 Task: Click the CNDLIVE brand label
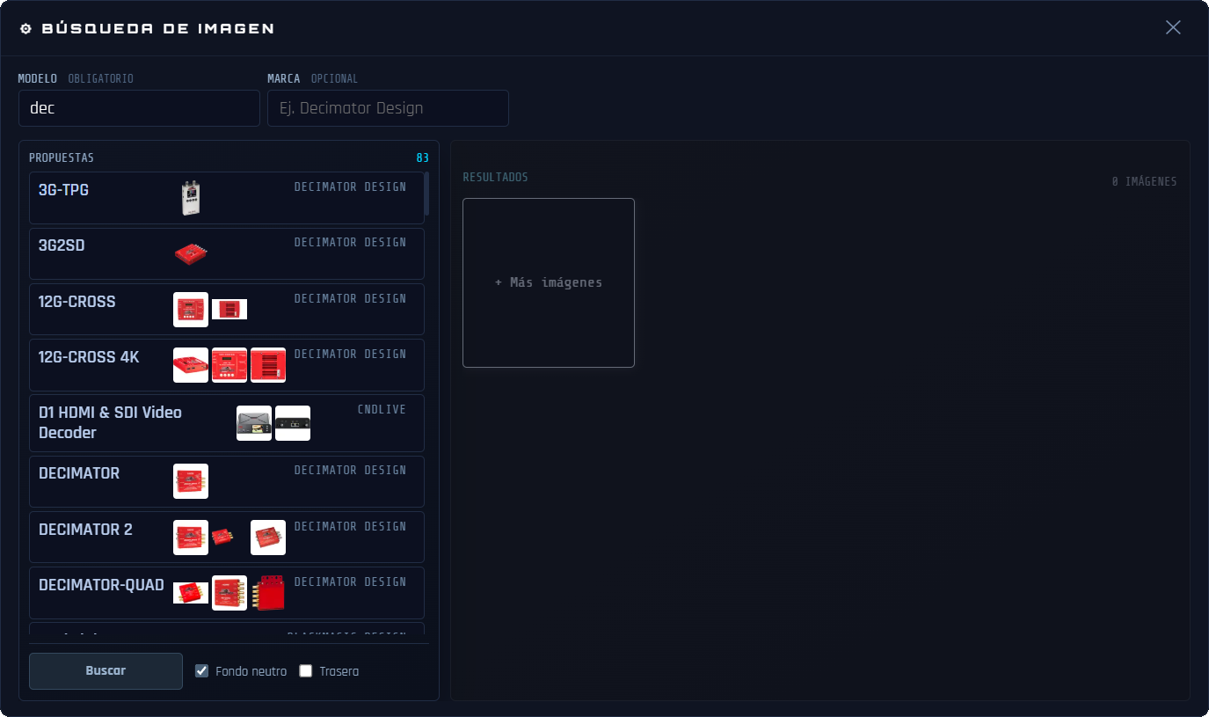click(382, 410)
